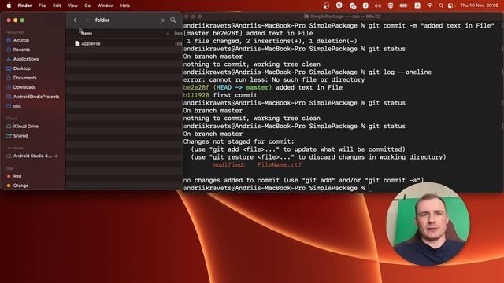Select Android Studio volume in sidebar
The image size is (504, 283).
click(32, 156)
